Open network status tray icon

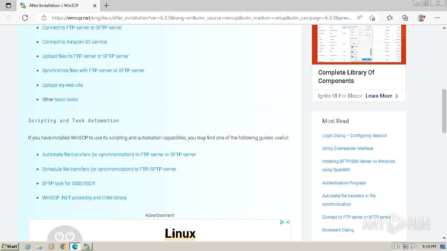405,246
